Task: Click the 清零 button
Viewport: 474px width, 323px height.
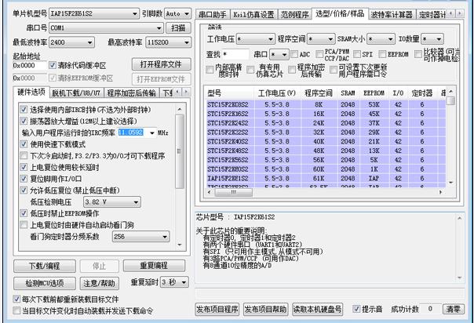Action: tap(454, 309)
